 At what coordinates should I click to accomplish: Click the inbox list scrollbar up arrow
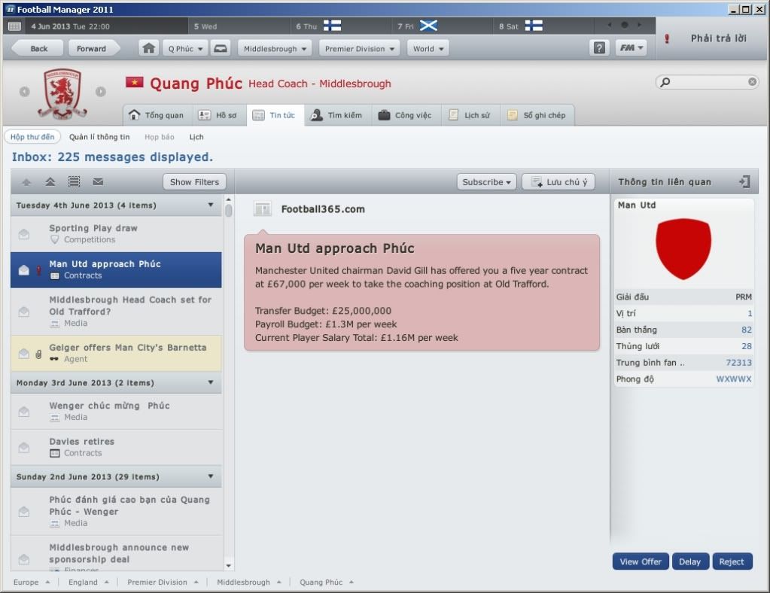tap(228, 199)
